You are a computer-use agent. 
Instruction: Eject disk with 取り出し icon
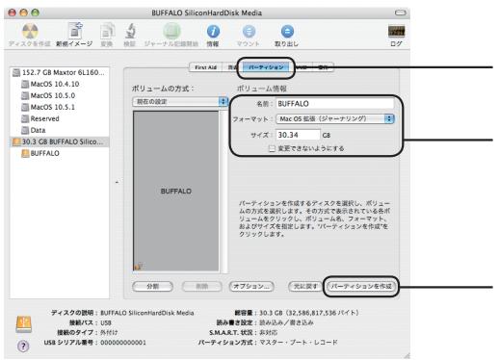[287, 32]
